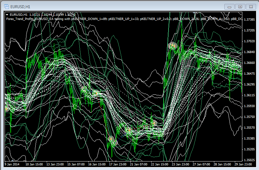
Task: Click the chart window icon beside EURUSD,H1 title
Action: coord(7,7)
